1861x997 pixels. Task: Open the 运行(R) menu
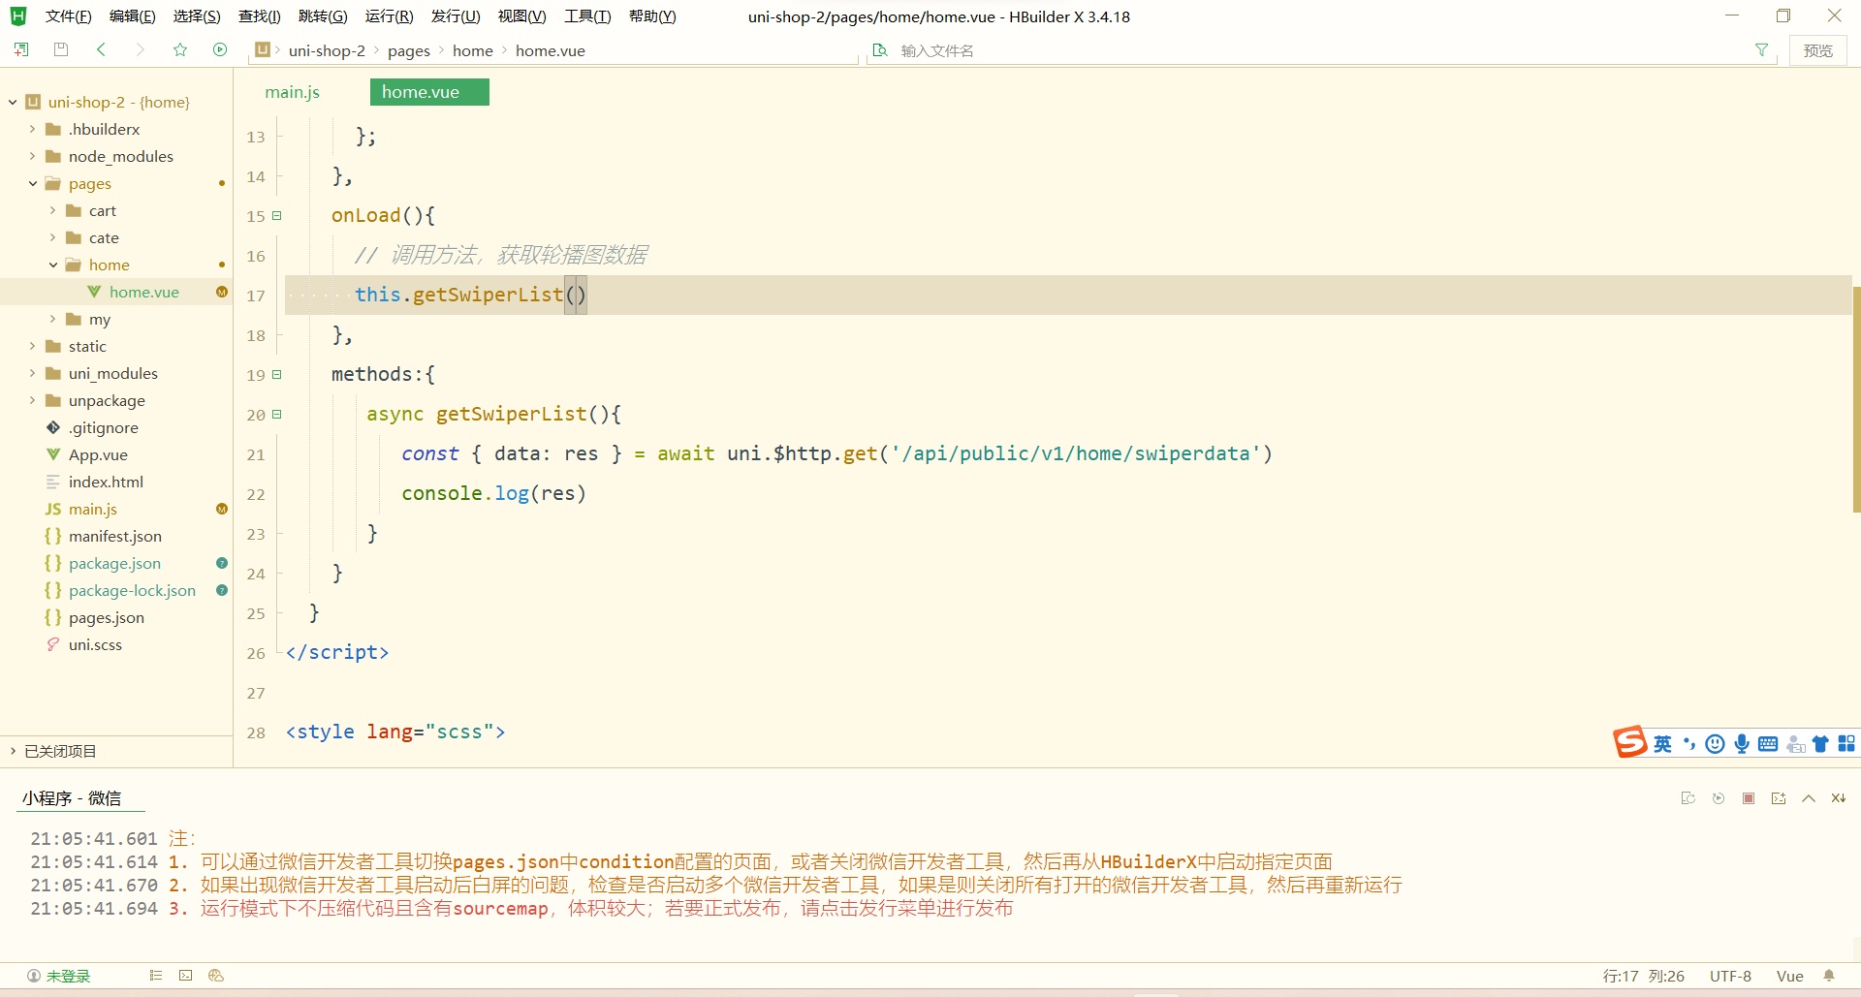[389, 16]
